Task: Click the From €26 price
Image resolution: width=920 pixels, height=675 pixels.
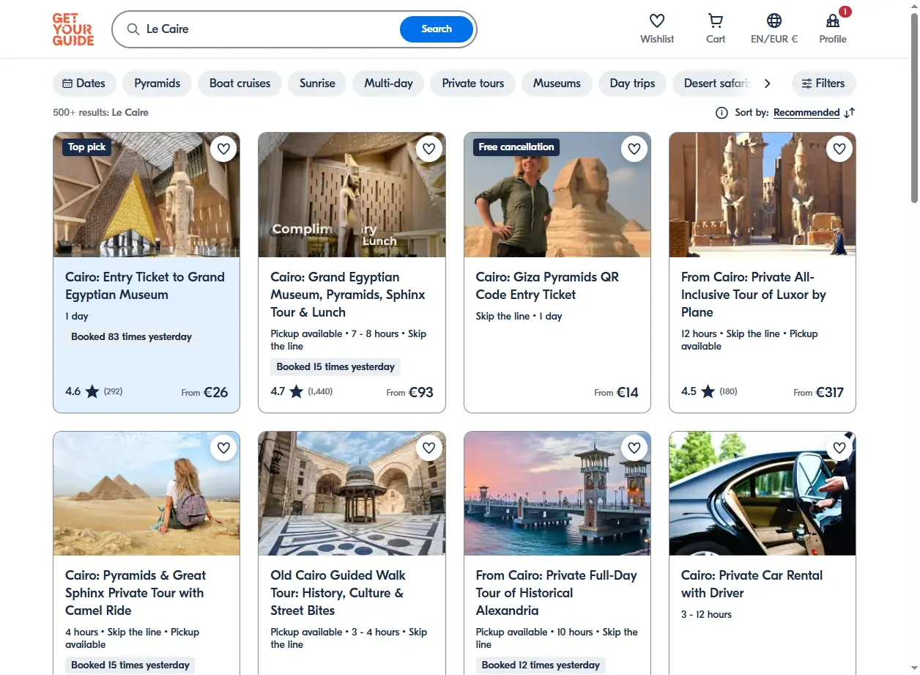Action: (x=204, y=392)
